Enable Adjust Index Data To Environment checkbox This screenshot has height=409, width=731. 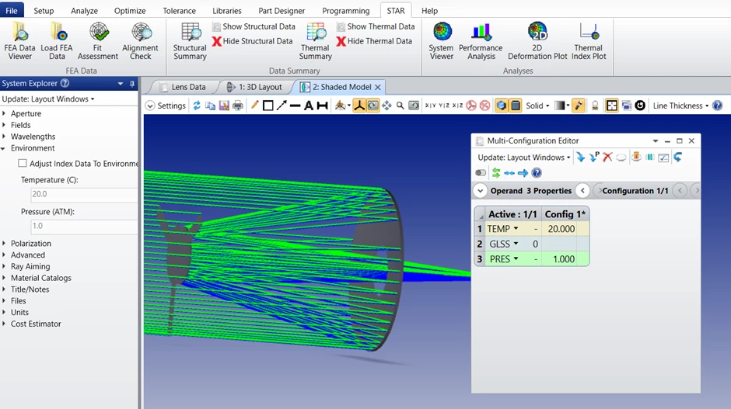coord(23,163)
